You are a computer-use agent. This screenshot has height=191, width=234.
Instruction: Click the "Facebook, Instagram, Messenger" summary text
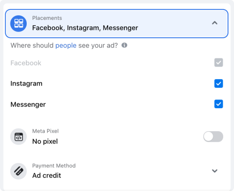click(85, 28)
